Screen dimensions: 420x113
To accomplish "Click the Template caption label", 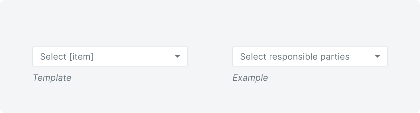I will point(52,78).
